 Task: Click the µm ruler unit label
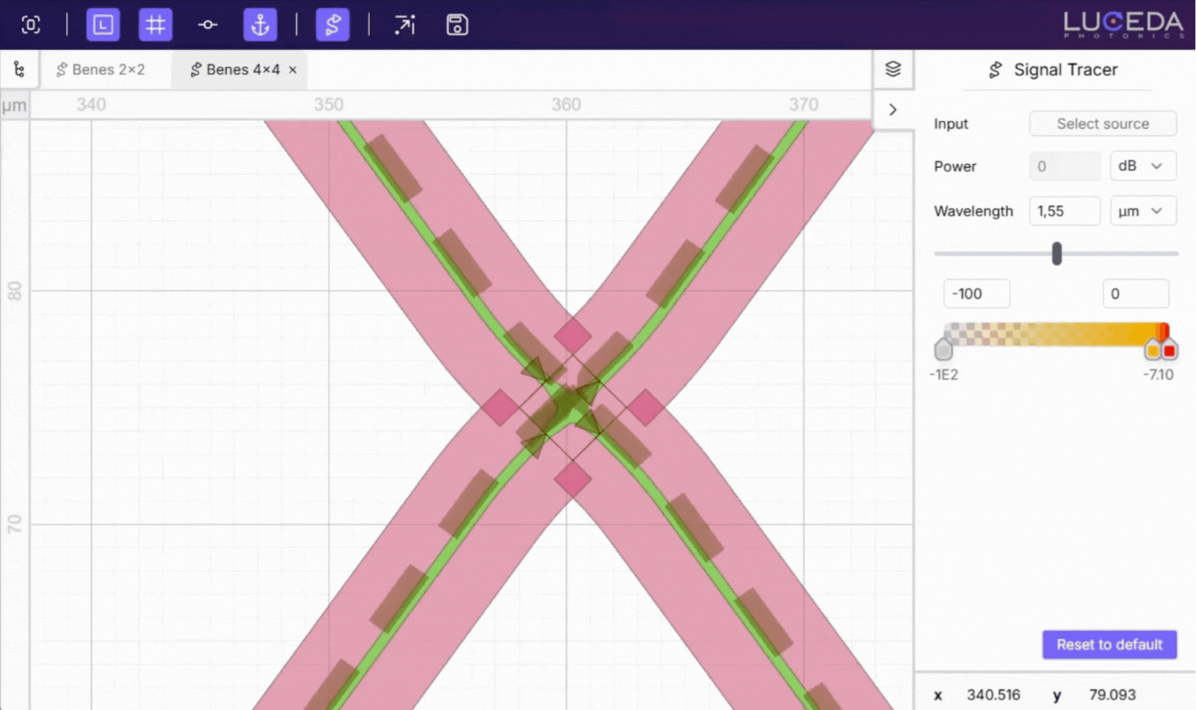pyautogui.click(x=14, y=105)
